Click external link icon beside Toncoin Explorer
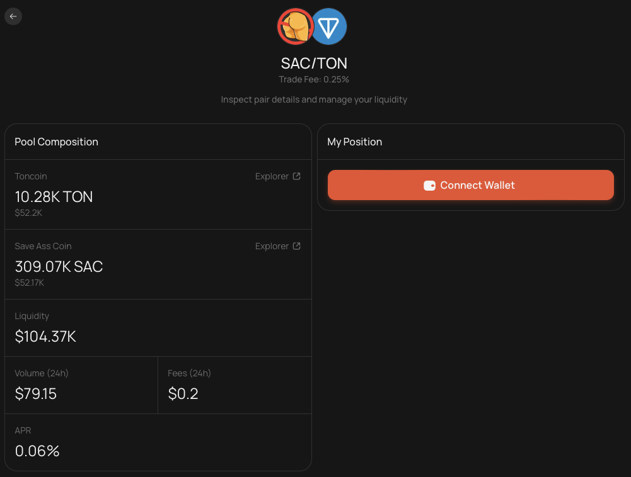The image size is (631, 477). pyautogui.click(x=296, y=176)
